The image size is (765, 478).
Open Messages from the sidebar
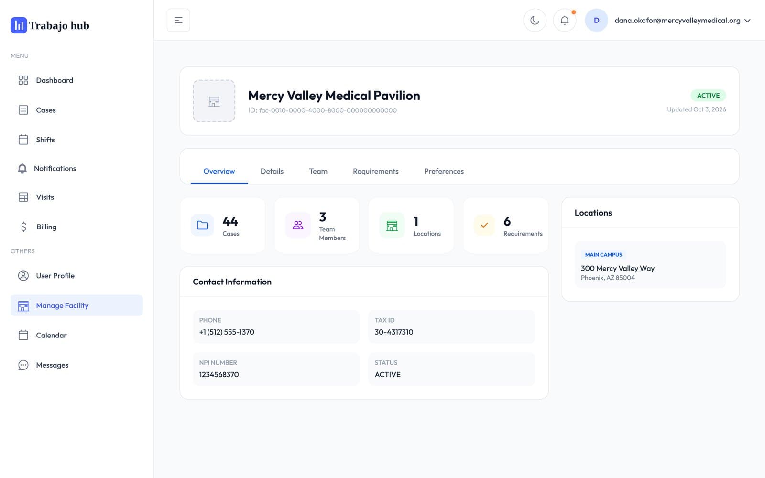click(76, 365)
